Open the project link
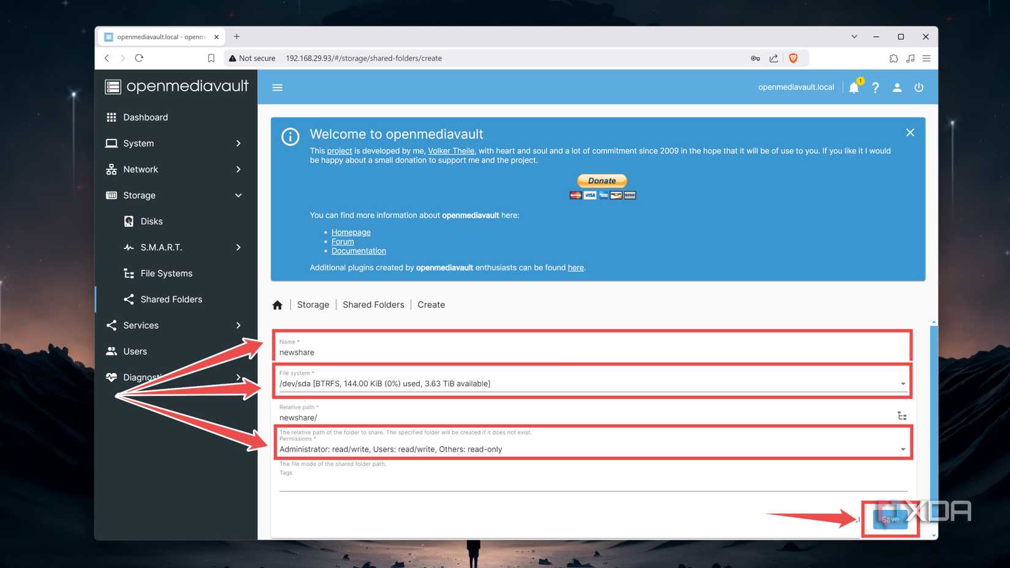 pyautogui.click(x=339, y=151)
